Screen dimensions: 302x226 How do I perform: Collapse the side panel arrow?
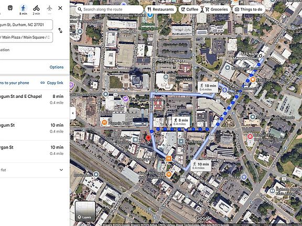(73, 113)
